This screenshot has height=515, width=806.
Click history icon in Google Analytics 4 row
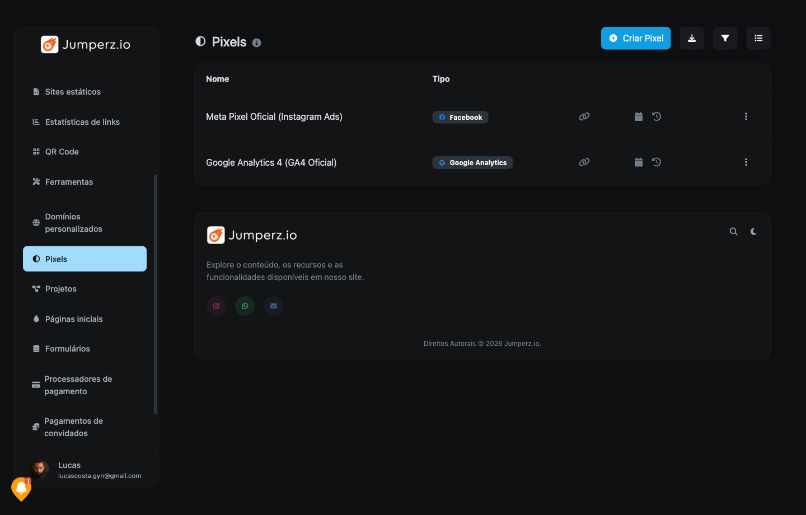(657, 162)
